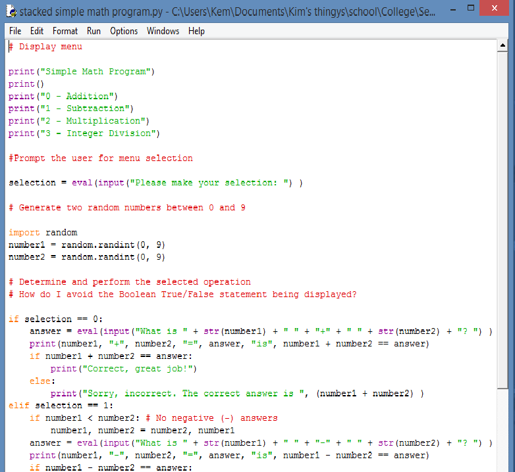Viewport: 515px width, 472px height.
Task: Close the IDLE editor window
Action: click(494, 8)
